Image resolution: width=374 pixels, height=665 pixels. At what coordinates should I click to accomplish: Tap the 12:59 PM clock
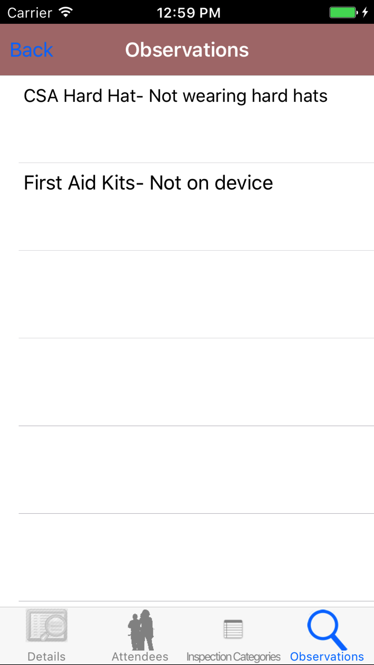pos(189,13)
